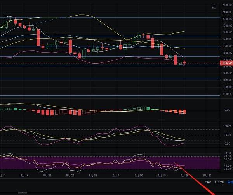This screenshot has height=195, width=233.
Task: Click the 0.00 MACD axis label
Action: [x=228, y=110]
